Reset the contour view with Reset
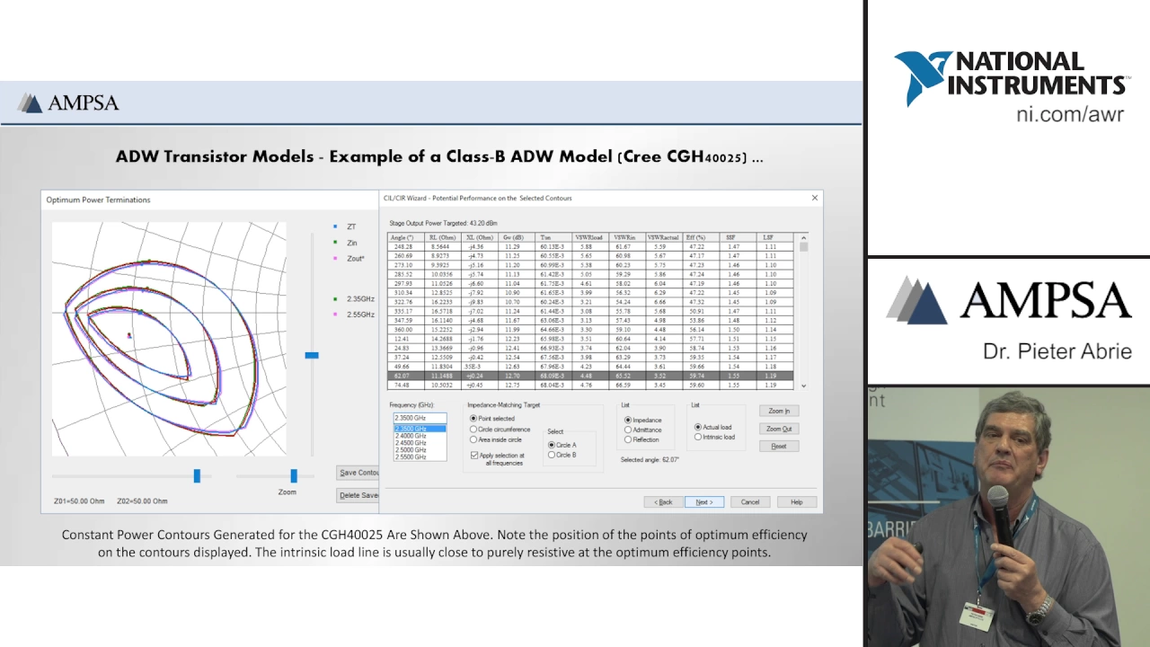Screen dimensions: 1150x647 click(779, 446)
